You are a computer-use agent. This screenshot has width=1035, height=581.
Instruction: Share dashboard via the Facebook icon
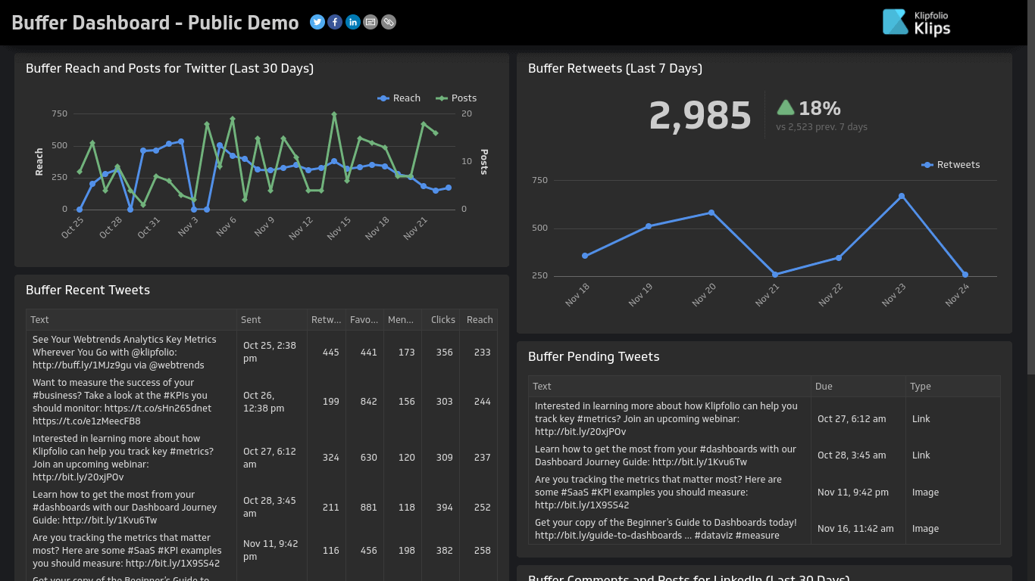[335, 22]
